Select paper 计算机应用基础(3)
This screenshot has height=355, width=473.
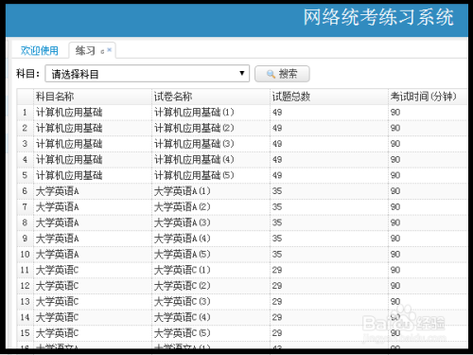(194, 144)
